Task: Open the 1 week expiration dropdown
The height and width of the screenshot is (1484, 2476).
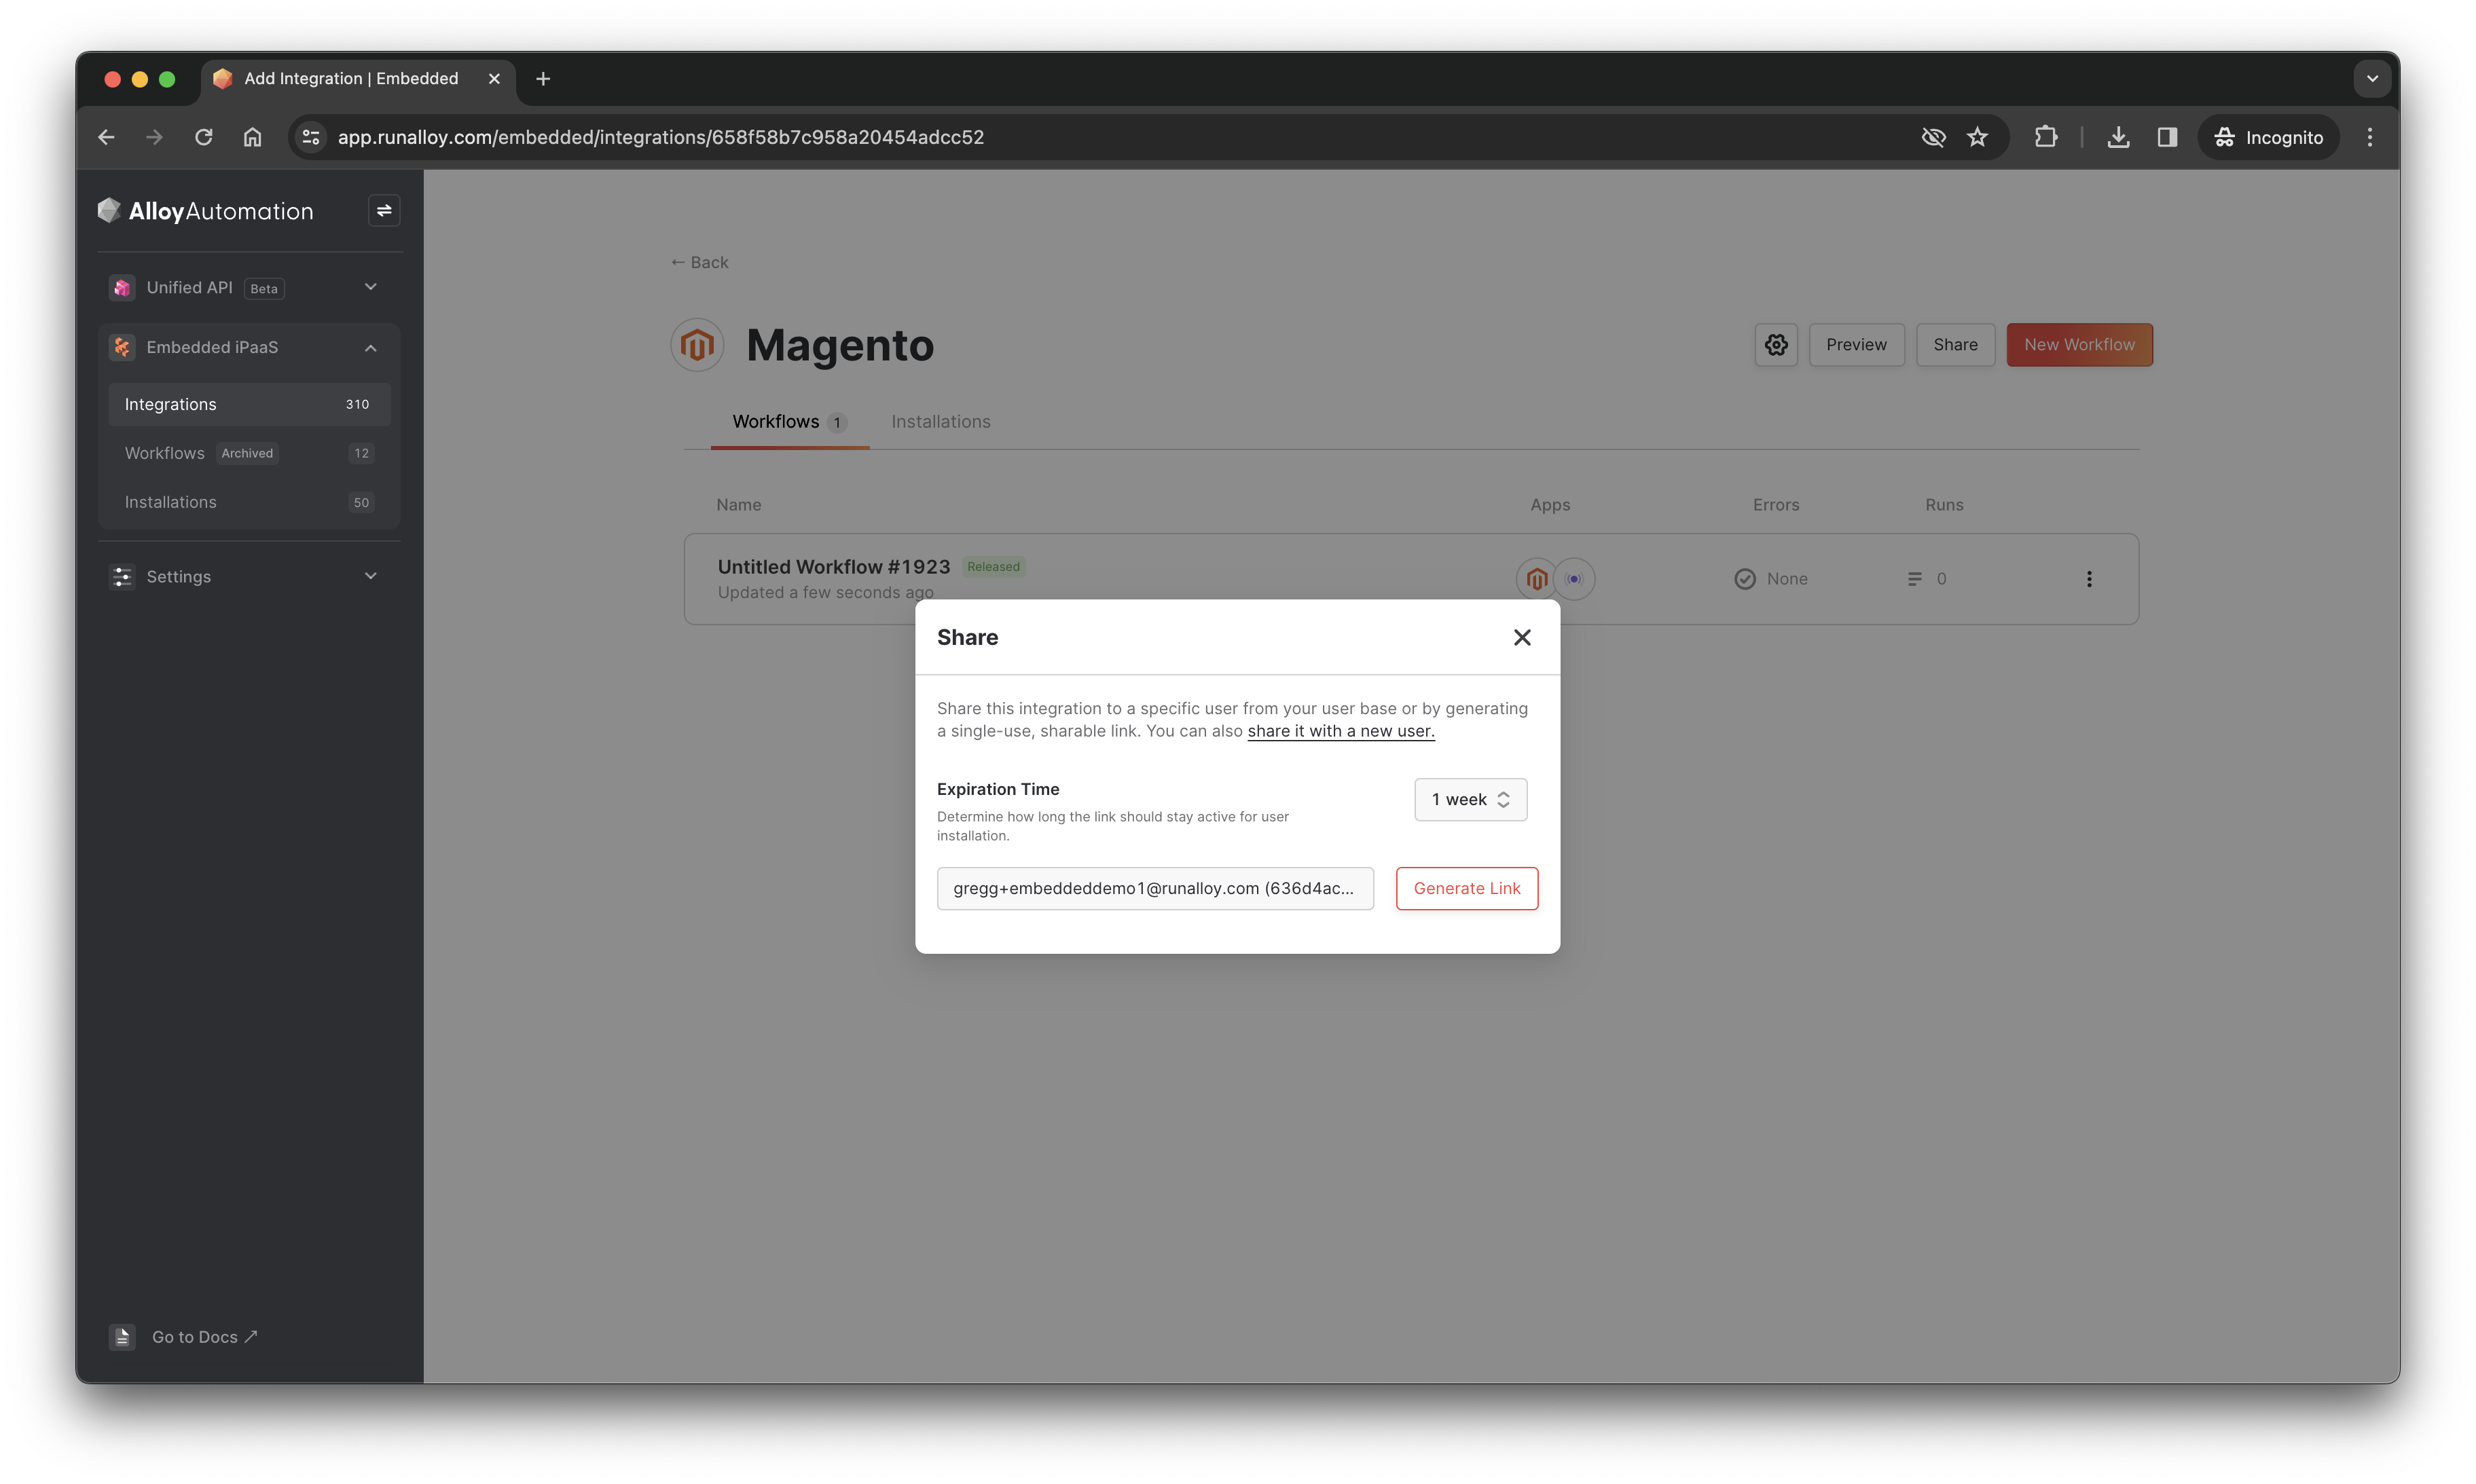Action: [x=1470, y=799]
